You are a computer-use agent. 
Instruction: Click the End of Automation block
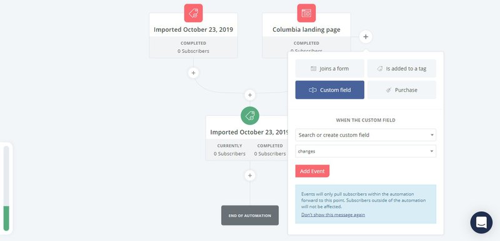249,215
